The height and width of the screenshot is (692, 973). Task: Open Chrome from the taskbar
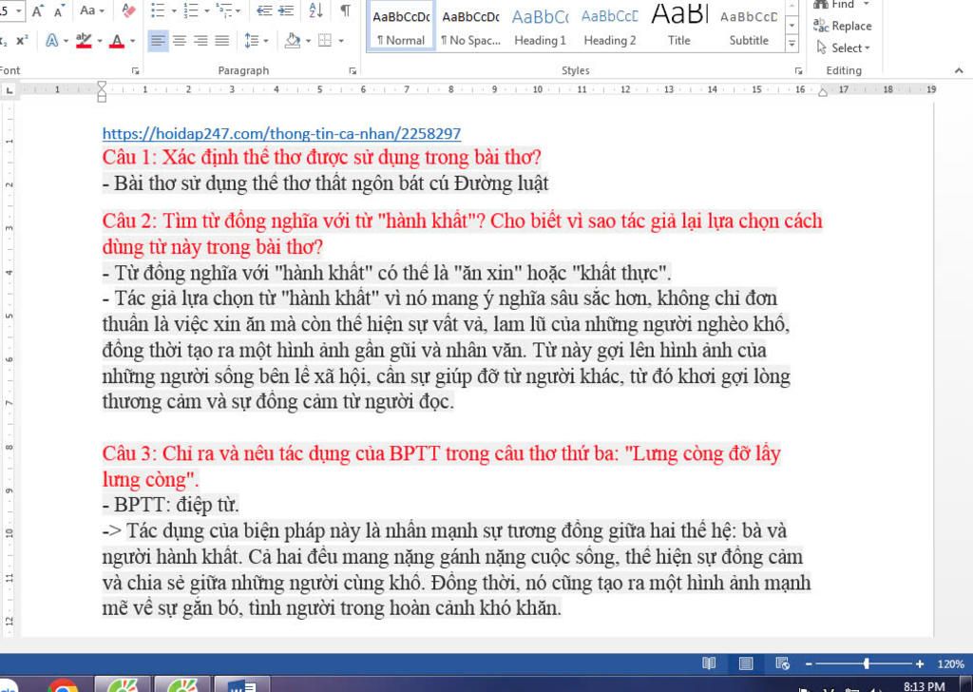(x=62, y=686)
